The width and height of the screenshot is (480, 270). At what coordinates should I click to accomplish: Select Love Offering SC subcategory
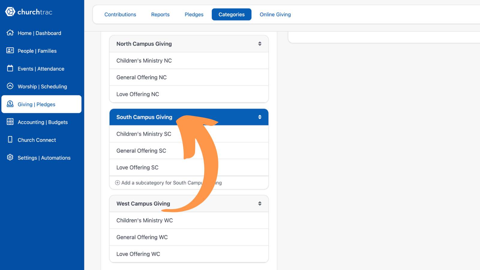189,167
